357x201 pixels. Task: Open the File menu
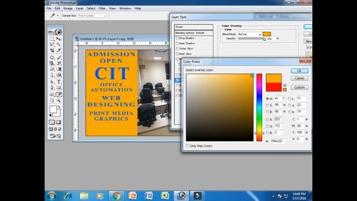click(49, 8)
